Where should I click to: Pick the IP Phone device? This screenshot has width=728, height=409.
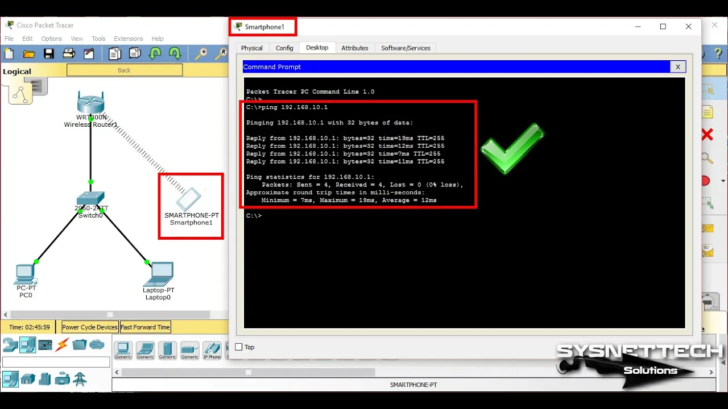pyautogui.click(x=212, y=350)
